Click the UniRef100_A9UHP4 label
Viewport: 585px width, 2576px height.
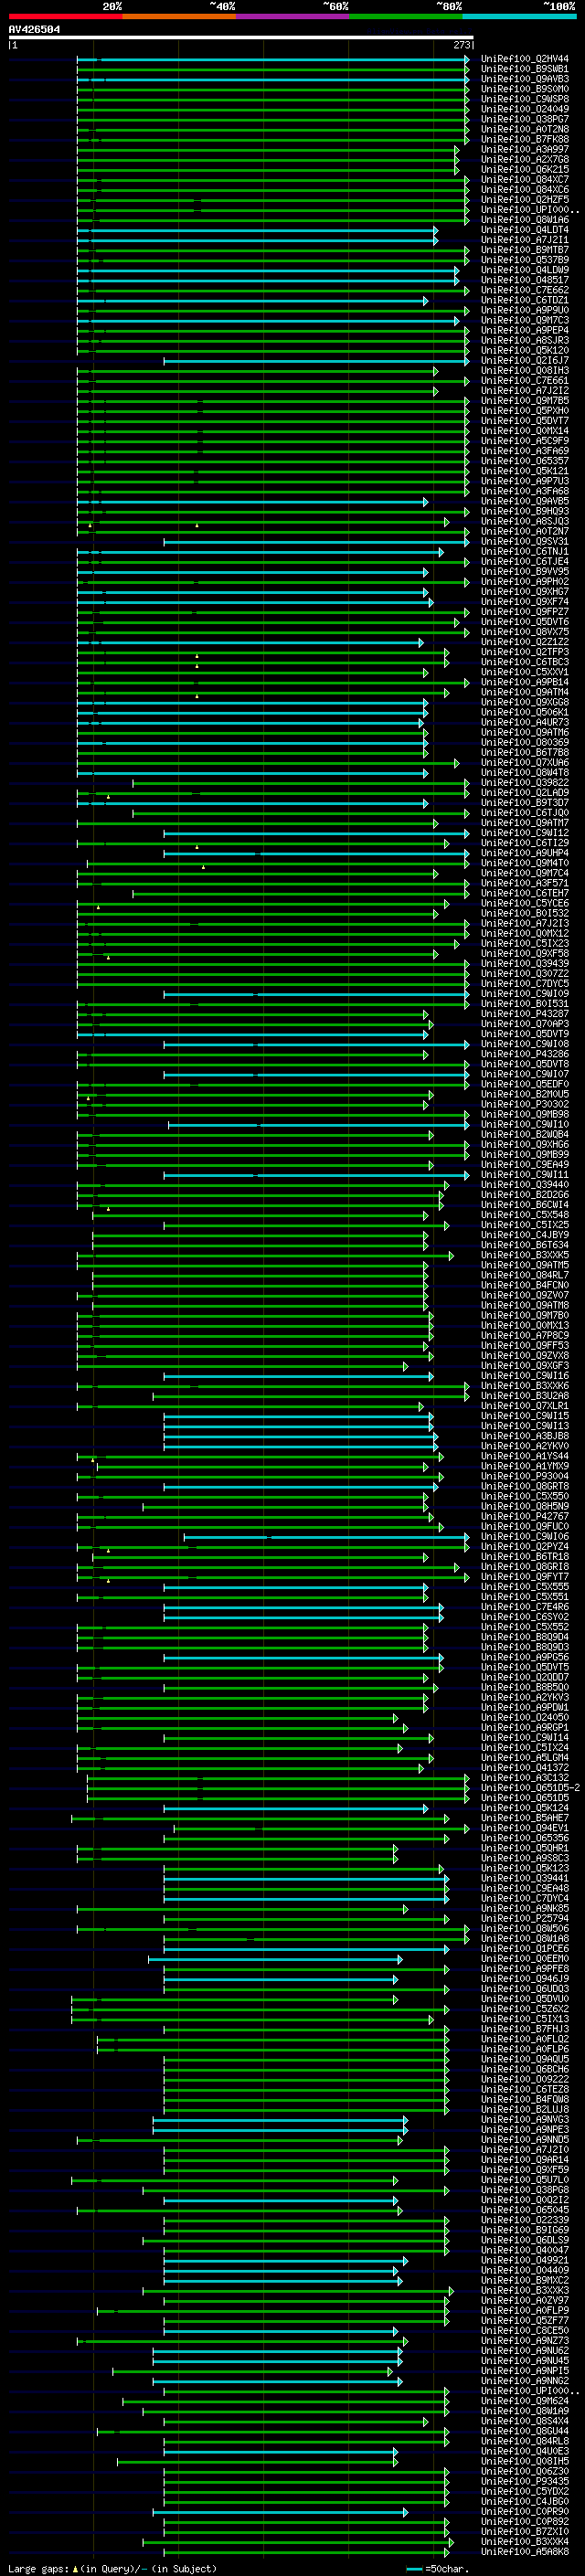(x=525, y=853)
